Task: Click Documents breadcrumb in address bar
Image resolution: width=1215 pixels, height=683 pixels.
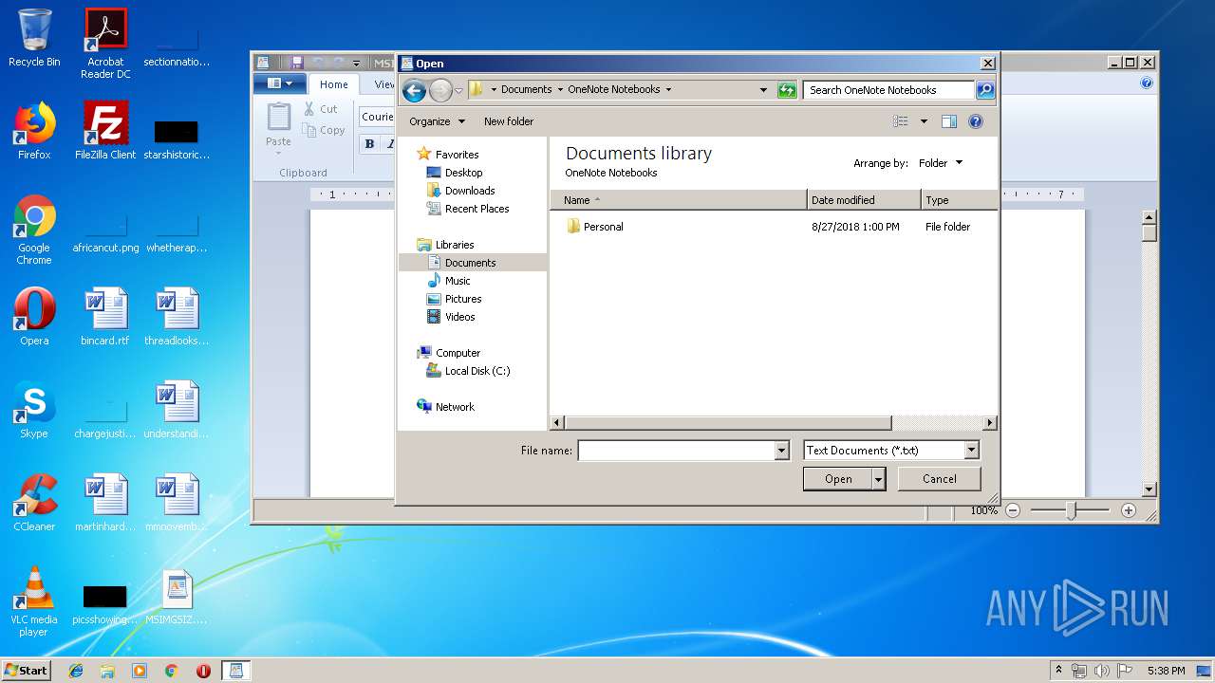Action: click(x=526, y=90)
